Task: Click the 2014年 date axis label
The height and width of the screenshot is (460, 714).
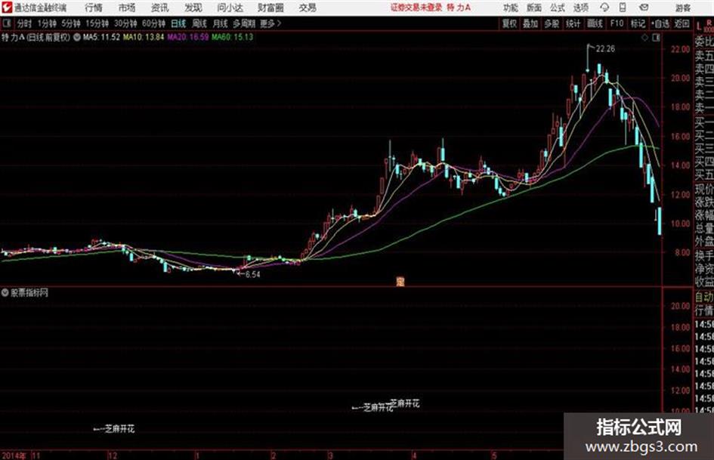Action: pos(14,455)
